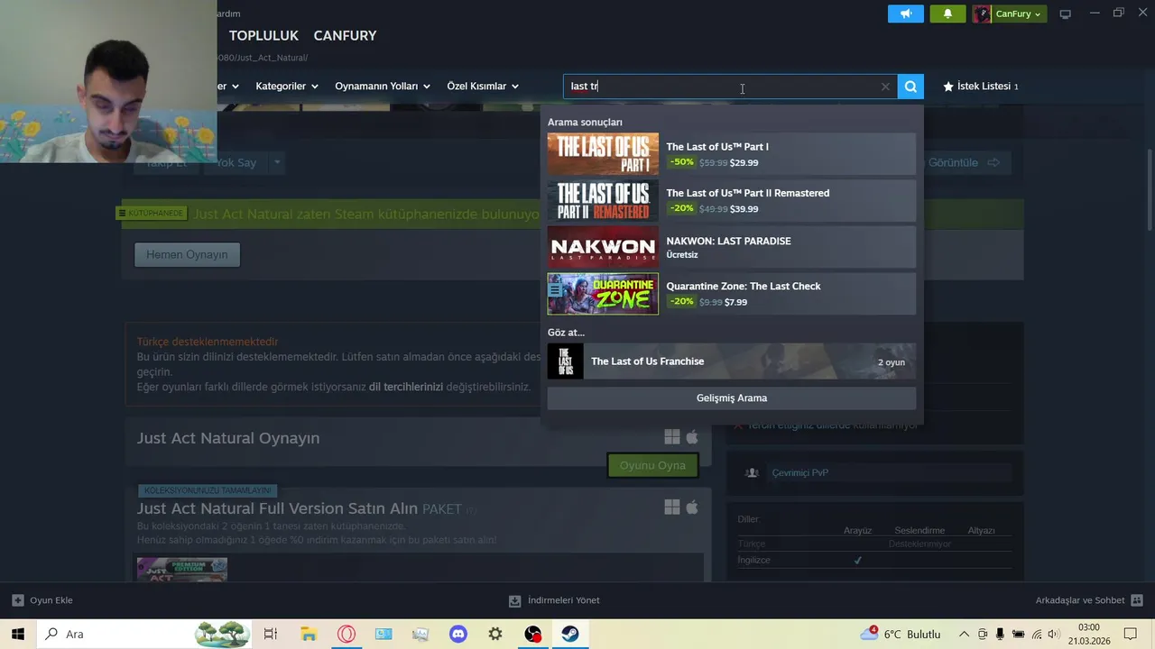Expand Kategoriler menu
Viewport: 1155px width, 649px height.
tap(287, 87)
